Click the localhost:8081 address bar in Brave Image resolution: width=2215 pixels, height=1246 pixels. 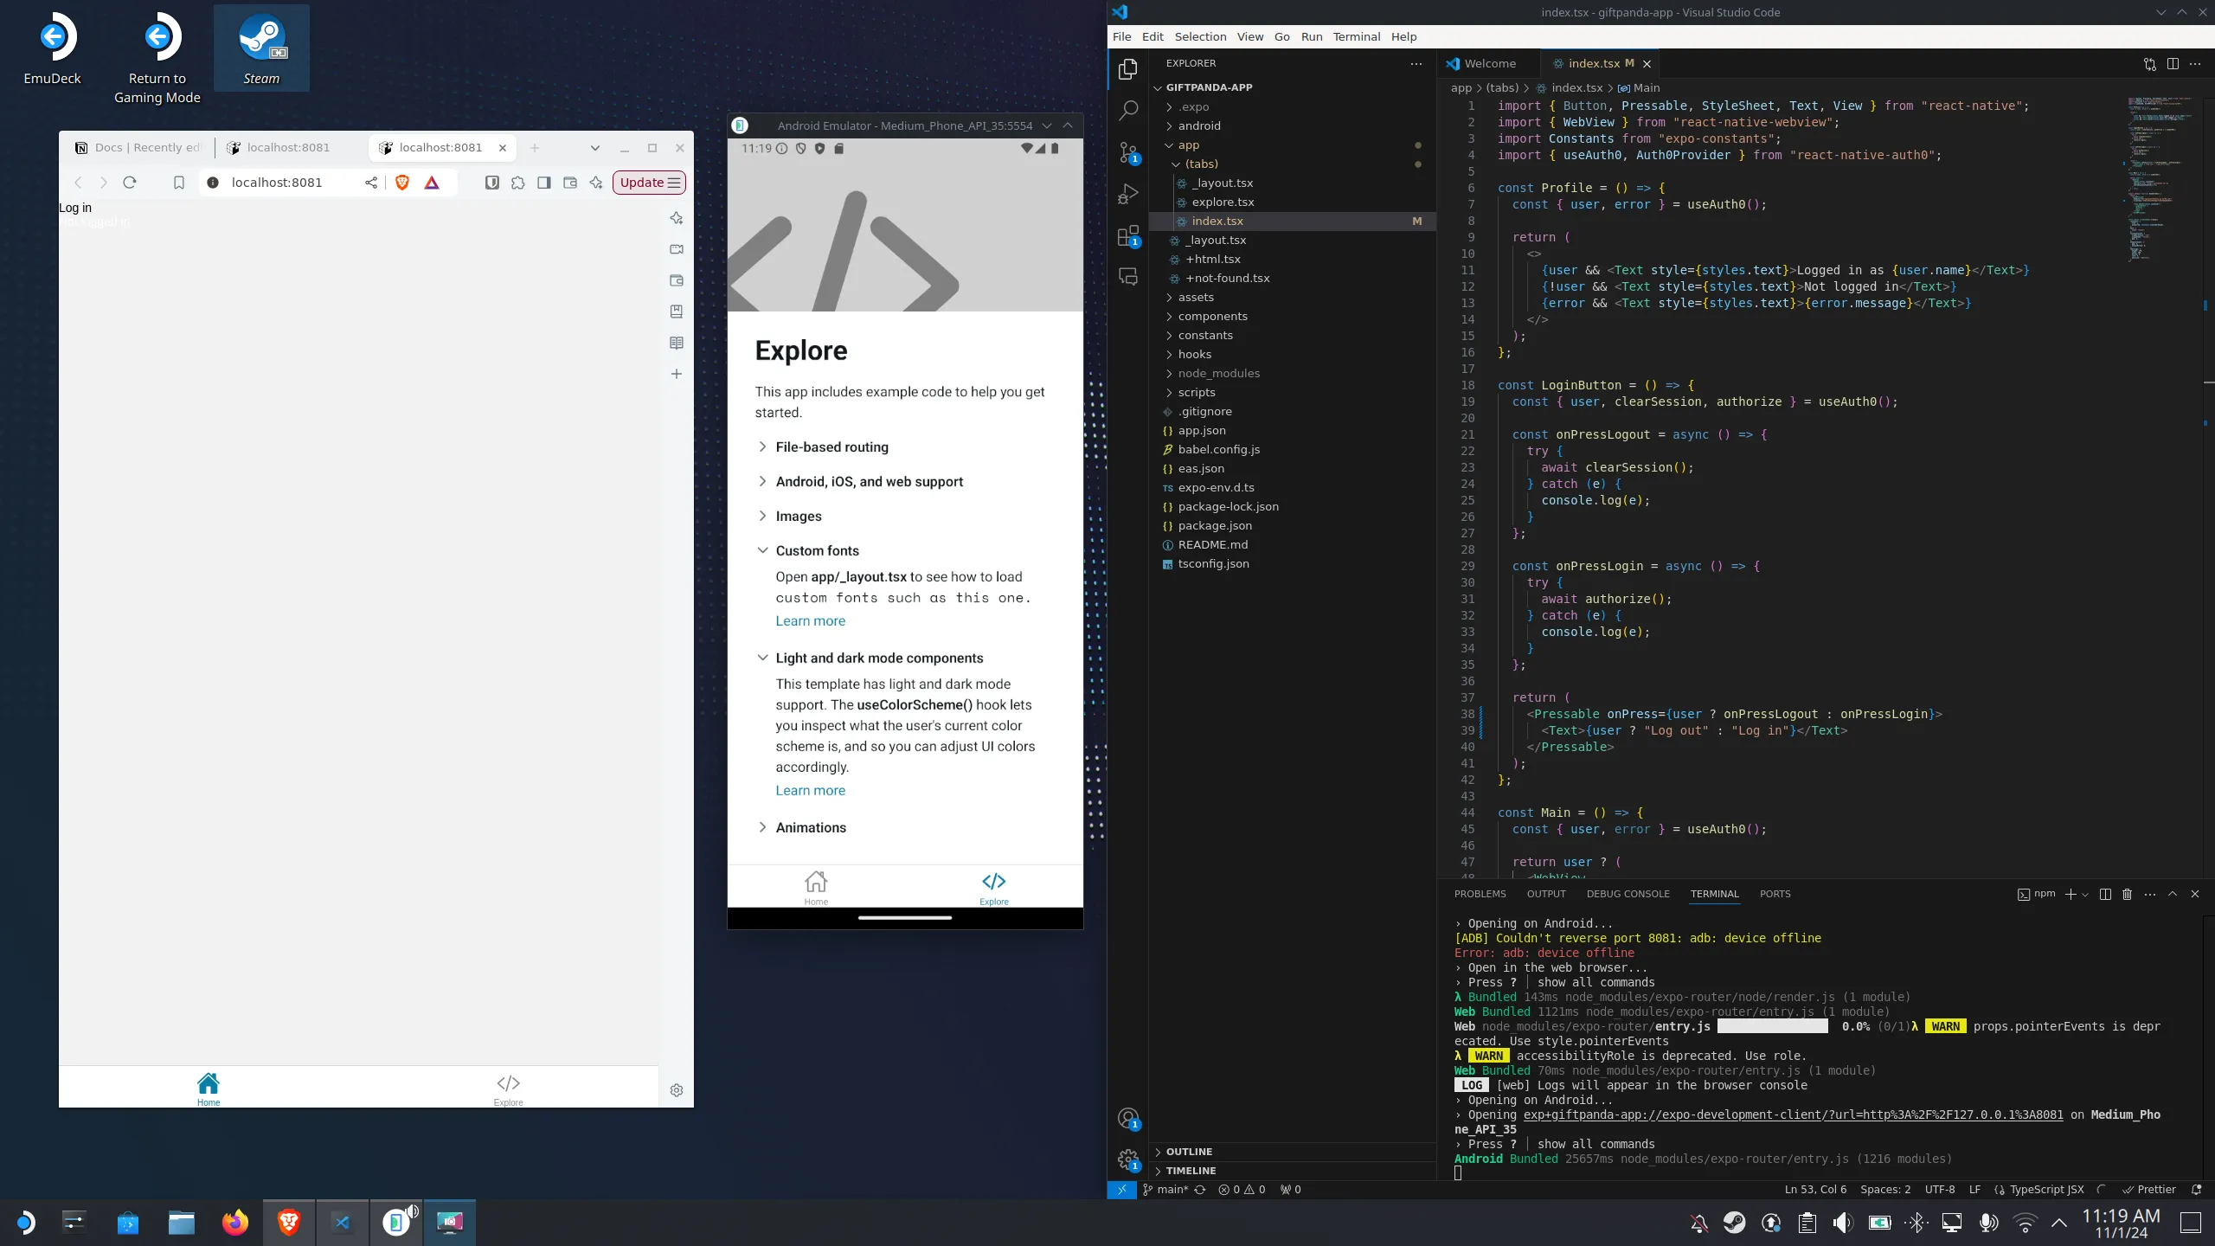click(x=277, y=182)
